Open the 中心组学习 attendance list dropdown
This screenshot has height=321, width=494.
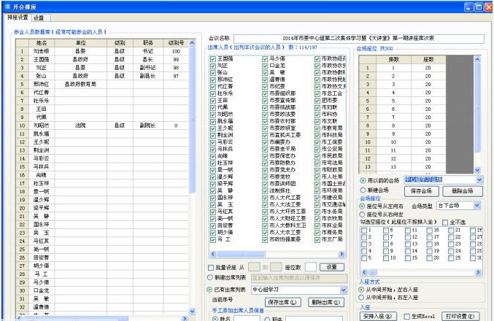click(344, 290)
